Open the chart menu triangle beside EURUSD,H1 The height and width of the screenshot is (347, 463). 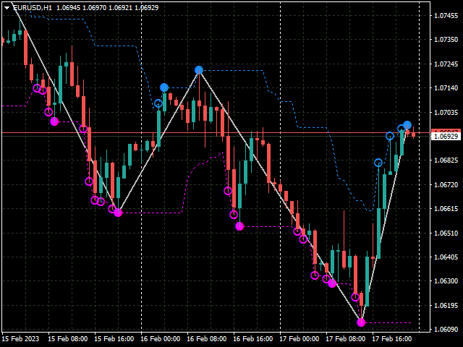pos(7,8)
